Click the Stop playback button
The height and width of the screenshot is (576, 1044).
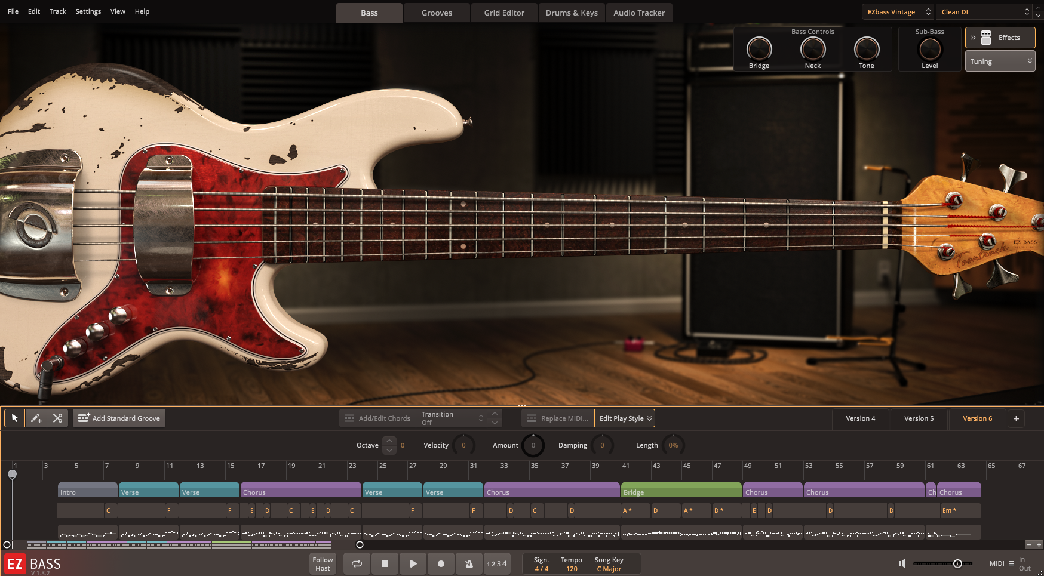point(385,563)
